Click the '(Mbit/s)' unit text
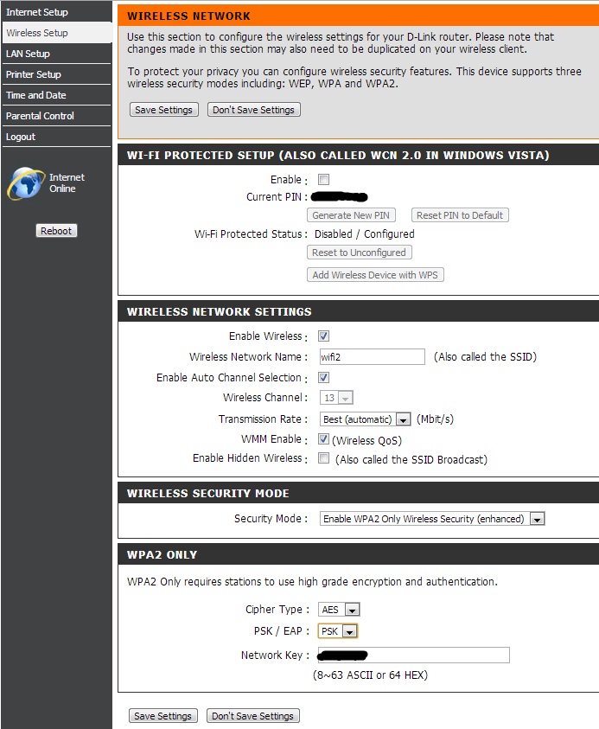The height and width of the screenshot is (729, 599). pyautogui.click(x=435, y=419)
